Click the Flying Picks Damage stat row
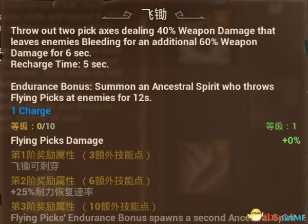 (x=156, y=140)
